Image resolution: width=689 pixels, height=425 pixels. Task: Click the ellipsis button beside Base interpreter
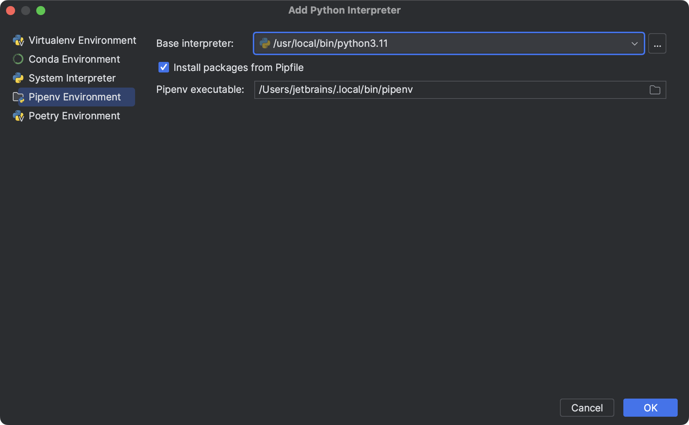pyautogui.click(x=657, y=43)
